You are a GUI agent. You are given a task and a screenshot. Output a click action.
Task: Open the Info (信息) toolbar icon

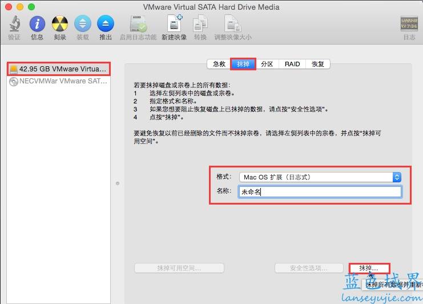tap(37, 24)
